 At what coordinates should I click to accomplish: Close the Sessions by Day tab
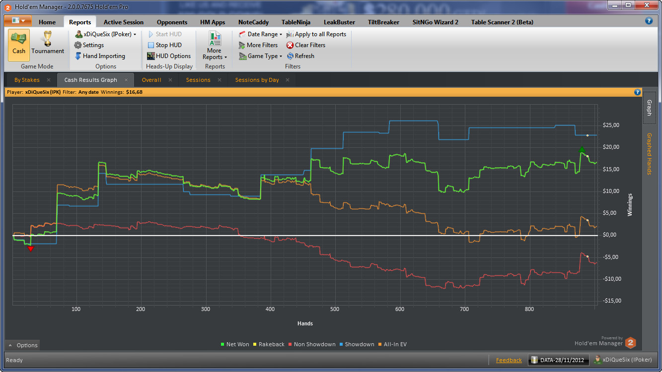[288, 80]
